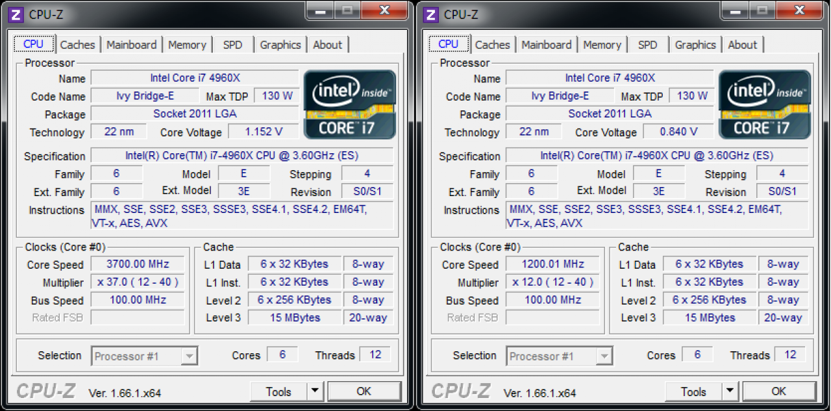
Task: Click Name field Intel Core i7 4960X, right window
Action: coord(610,78)
